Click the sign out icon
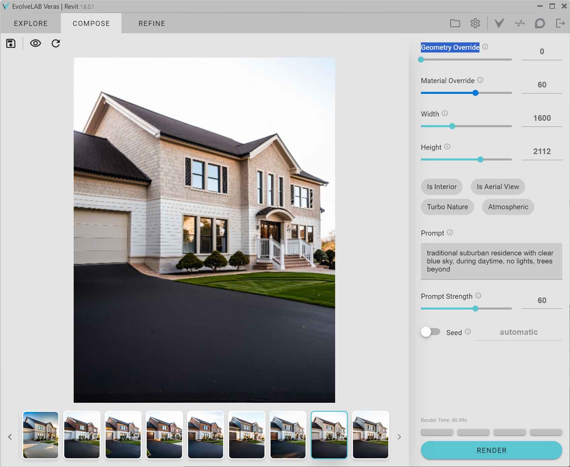Image resolution: width=570 pixels, height=467 pixels. [x=560, y=23]
